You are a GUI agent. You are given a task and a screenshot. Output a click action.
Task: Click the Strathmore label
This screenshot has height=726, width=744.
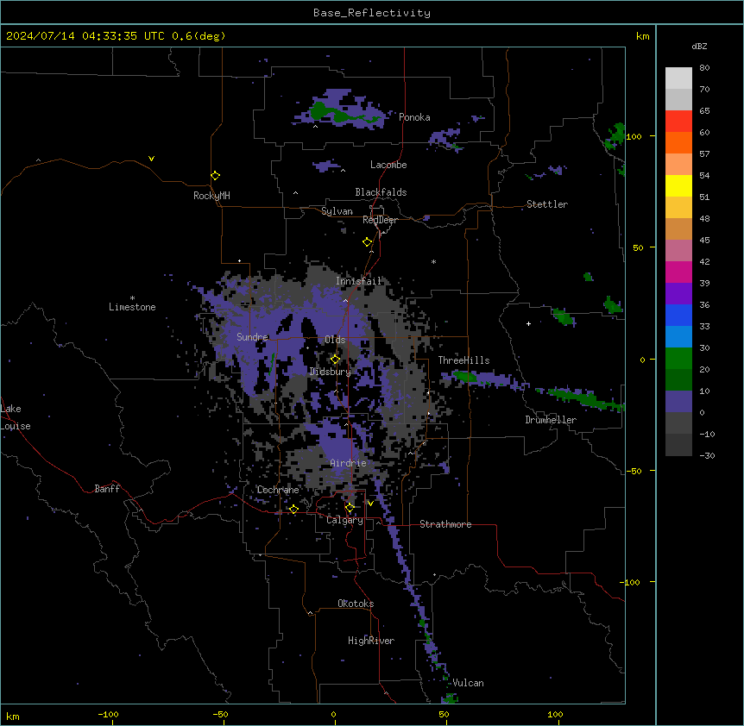click(445, 524)
